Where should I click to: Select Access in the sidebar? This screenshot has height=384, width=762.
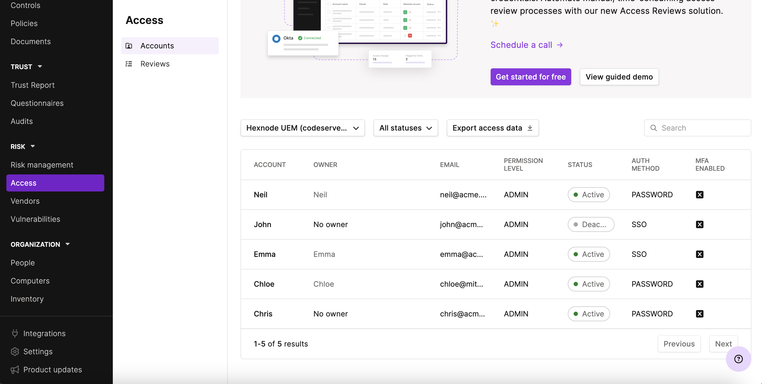[x=55, y=183]
